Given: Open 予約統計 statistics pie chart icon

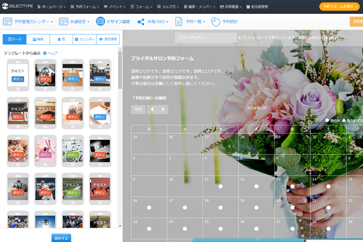Looking at the screenshot, I should tap(217, 22).
